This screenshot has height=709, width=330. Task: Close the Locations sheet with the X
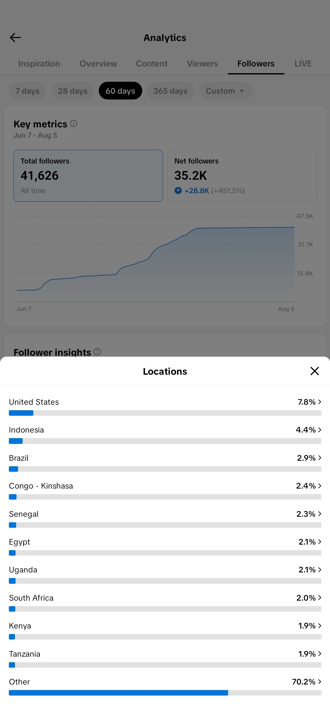(314, 371)
